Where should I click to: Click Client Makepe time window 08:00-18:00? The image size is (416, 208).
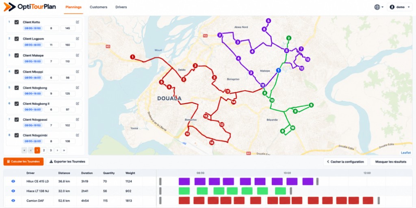pyautogui.click(x=32, y=61)
